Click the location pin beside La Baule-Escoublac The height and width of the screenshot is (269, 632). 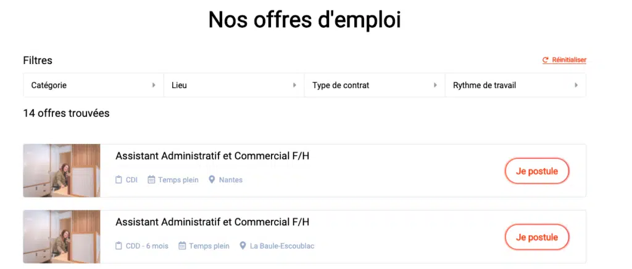tap(243, 246)
